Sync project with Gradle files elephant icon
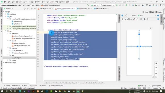Screen dimensions: 165x93 [x=150, y=5]
